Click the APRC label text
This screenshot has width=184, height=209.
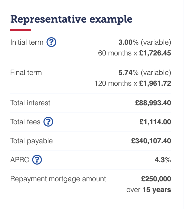pos(20,160)
